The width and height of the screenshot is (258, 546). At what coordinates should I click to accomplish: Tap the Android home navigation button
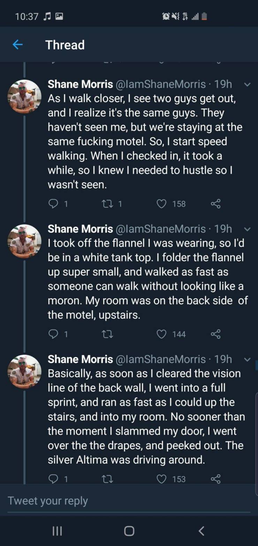click(x=129, y=531)
